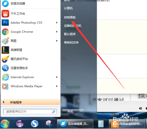This screenshot has width=147, height=129.
Task: Click the search magnifier in the search box
Action: click(54, 111)
